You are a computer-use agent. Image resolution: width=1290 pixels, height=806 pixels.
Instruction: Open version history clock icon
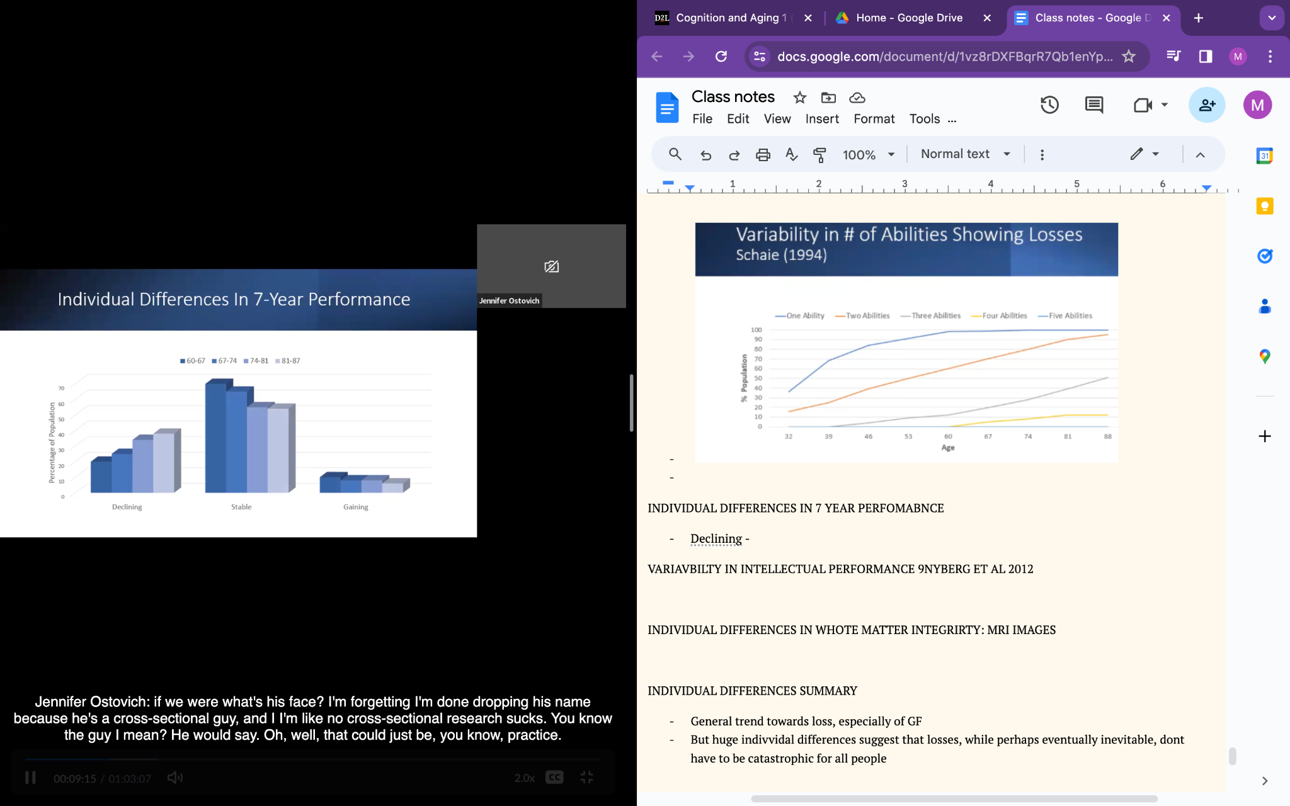coord(1049,105)
